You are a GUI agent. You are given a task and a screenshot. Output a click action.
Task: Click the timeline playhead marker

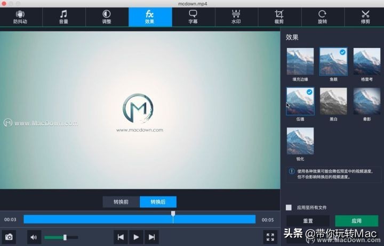coord(173,214)
